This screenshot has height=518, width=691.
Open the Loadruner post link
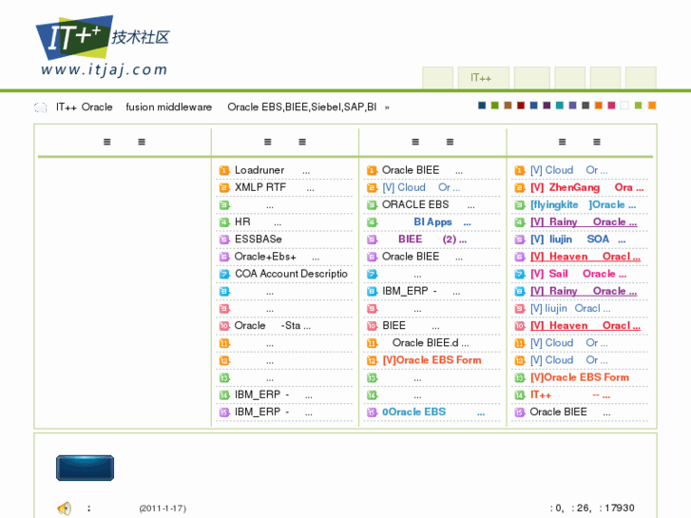(273, 170)
